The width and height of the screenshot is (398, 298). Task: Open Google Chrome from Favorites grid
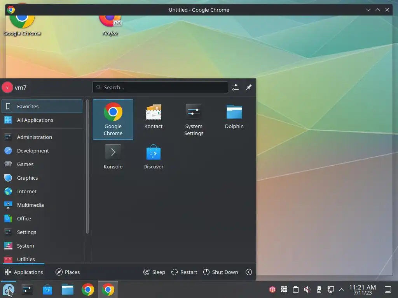113,120
